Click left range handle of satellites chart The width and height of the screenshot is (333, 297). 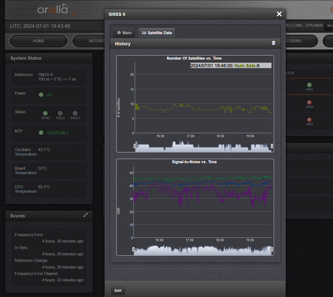[135, 146]
